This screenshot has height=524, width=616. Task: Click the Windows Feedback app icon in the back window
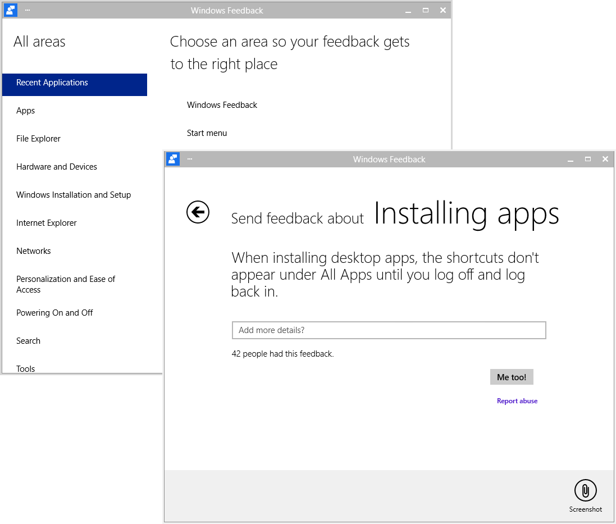(11, 10)
